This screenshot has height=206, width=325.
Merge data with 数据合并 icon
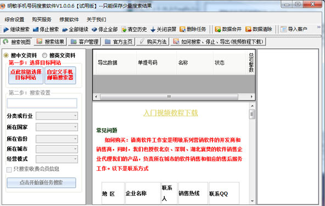click(x=217, y=30)
